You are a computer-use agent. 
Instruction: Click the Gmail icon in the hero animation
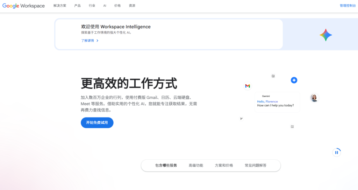pyautogui.click(x=248, y=86)
